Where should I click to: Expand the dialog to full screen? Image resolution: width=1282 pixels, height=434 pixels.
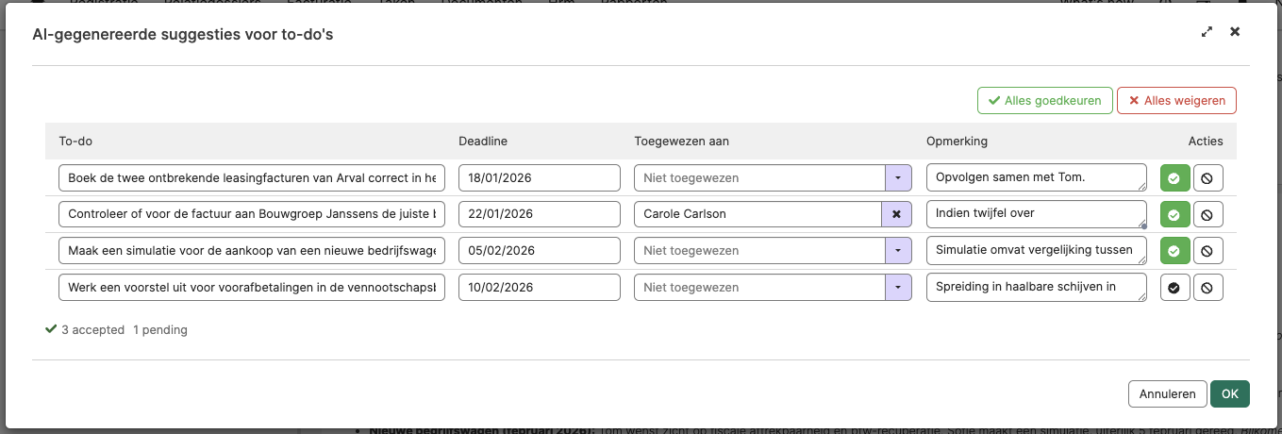tap(1207, 32)
